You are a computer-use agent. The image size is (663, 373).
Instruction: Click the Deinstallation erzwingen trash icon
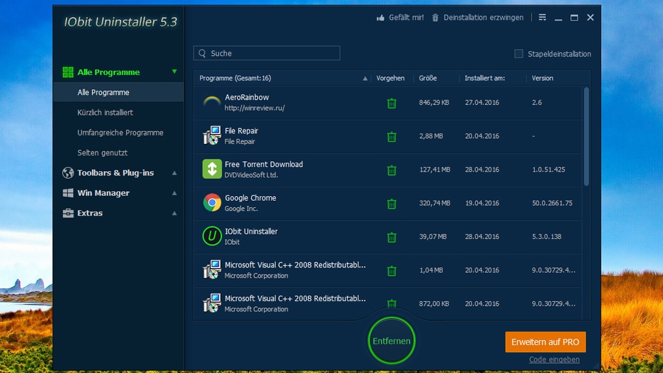[435, 17]
